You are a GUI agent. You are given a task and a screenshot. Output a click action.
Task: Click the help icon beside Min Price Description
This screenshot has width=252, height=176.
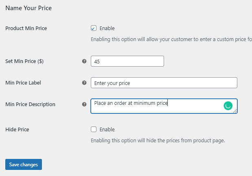tap(84, 104)
